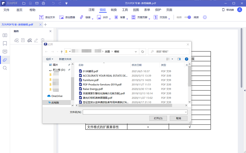Open the 帮助 menu

(33, 10)
